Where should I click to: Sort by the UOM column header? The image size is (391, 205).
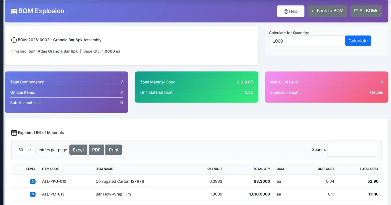[280, 169]
